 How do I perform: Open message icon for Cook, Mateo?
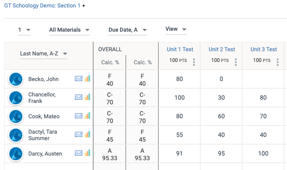tap(79, 116)
